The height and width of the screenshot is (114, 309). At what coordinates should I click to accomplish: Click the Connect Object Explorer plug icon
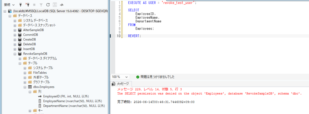point(20,5)
